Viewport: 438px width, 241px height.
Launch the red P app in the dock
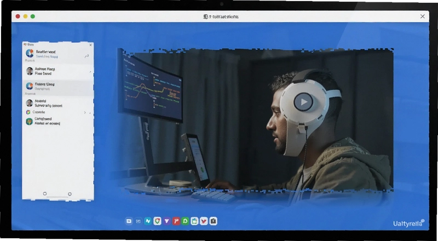point(176,221)
